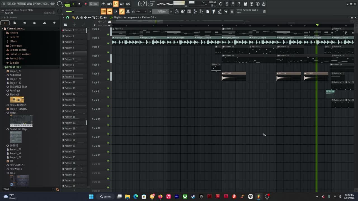Viewport: 358px width, 201px height.
Task: Open recent file Project_80
Action: click(x=15, y=83)
